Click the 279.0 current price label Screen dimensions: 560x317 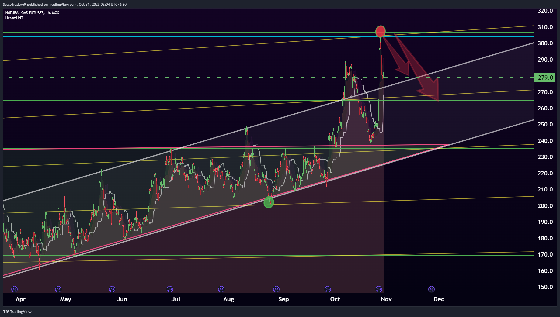tap(545, 78)
